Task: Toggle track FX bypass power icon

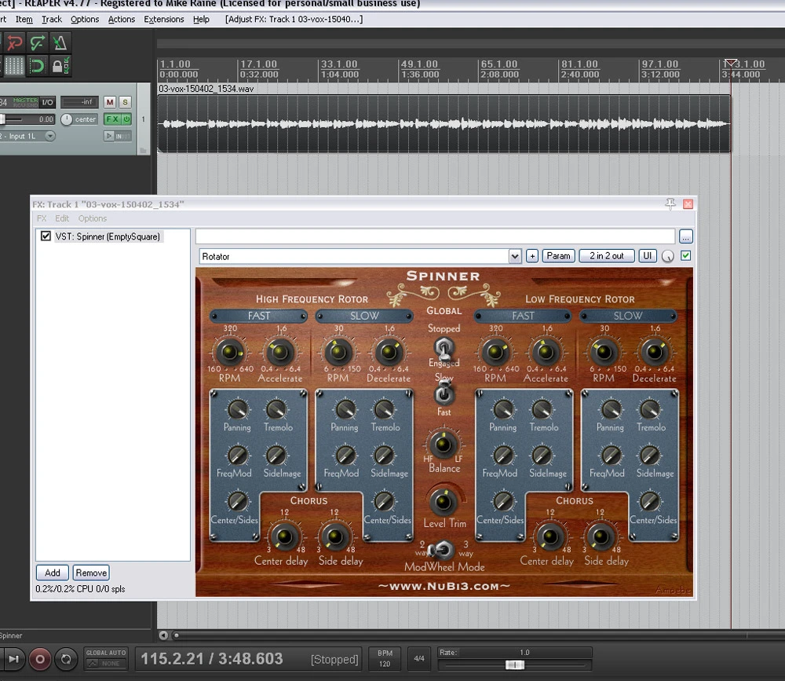Action: click(x=126, y=119)
